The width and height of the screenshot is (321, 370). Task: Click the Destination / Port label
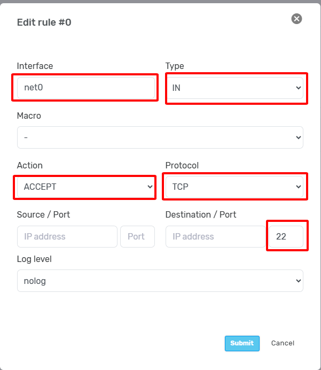click(201, 214)
